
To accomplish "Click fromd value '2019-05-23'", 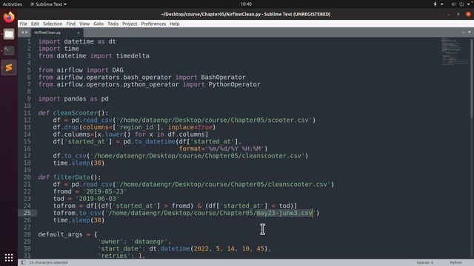I will point(104,191).
